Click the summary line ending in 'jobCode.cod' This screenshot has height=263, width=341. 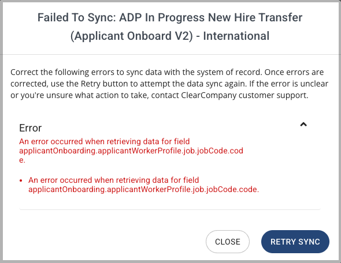[x=131, y=151]
